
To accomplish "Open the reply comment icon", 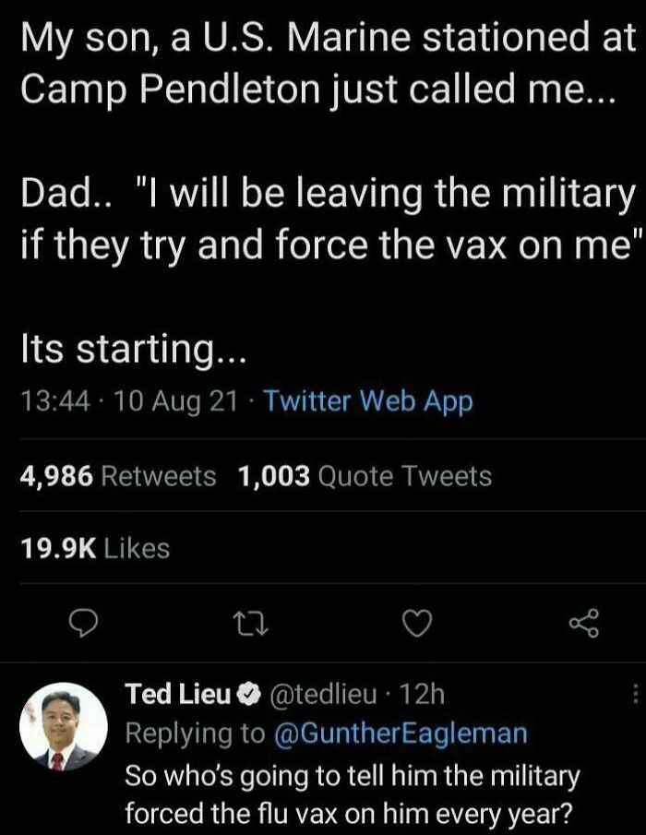I will click(83, 624).
